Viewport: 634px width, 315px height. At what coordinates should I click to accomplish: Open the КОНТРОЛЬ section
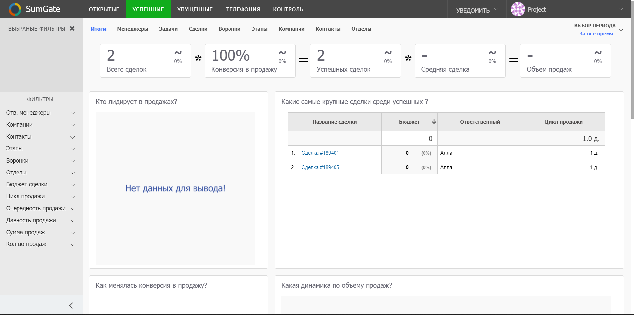288,9
